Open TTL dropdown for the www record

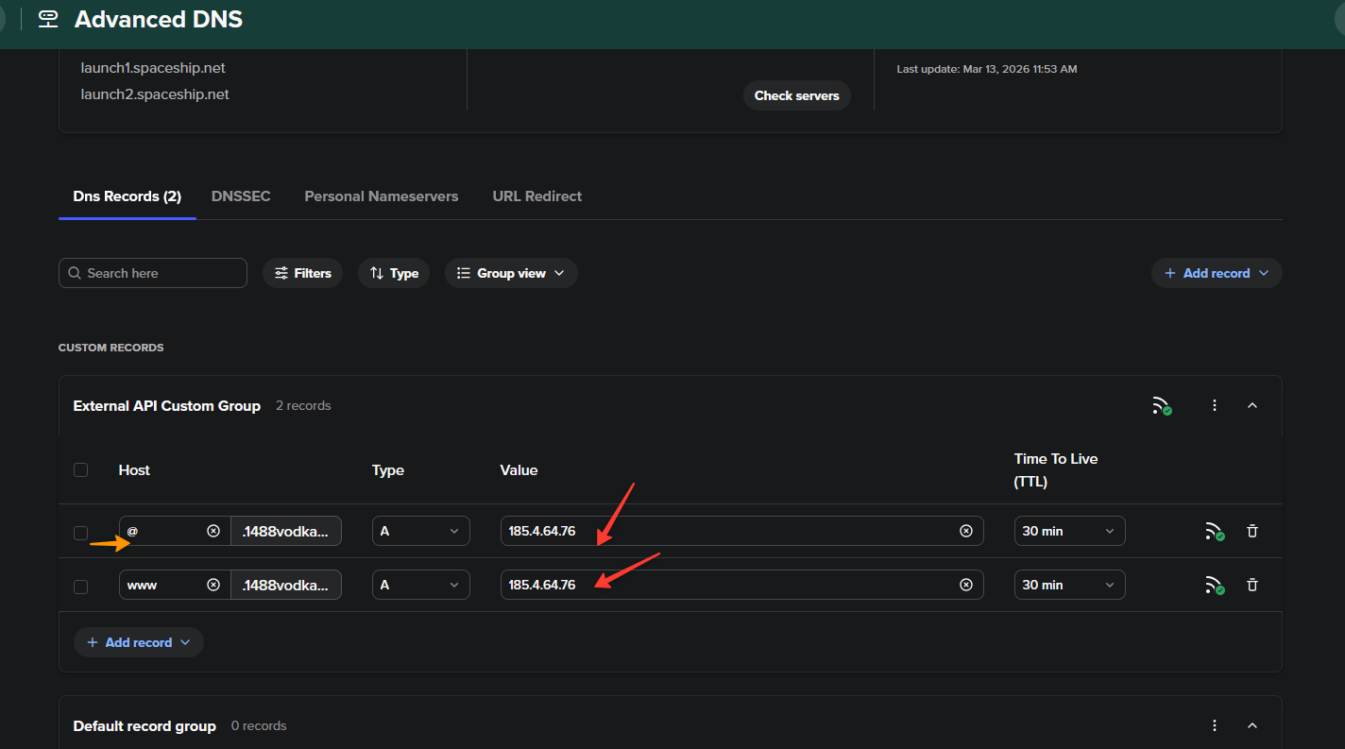pos(1069,586)
